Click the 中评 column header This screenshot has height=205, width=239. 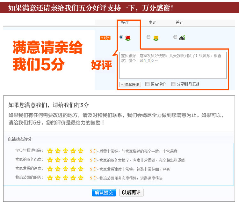click(152, 23)
